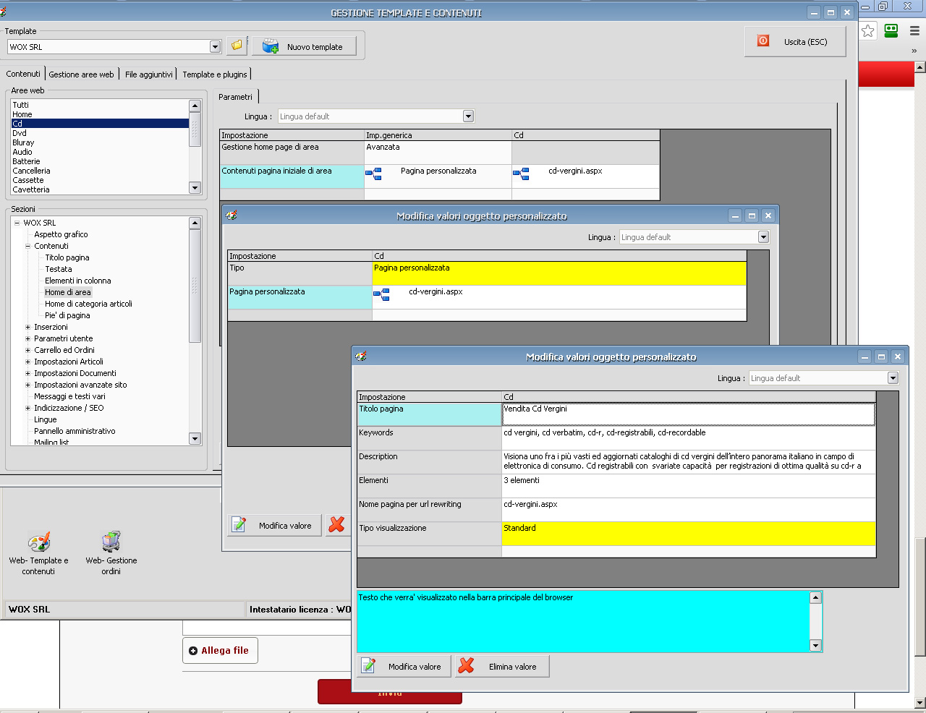This screenshot has height=713, width=926.
Task: Expand the Inserzioni tree node
Action: [x=28, y=327]
